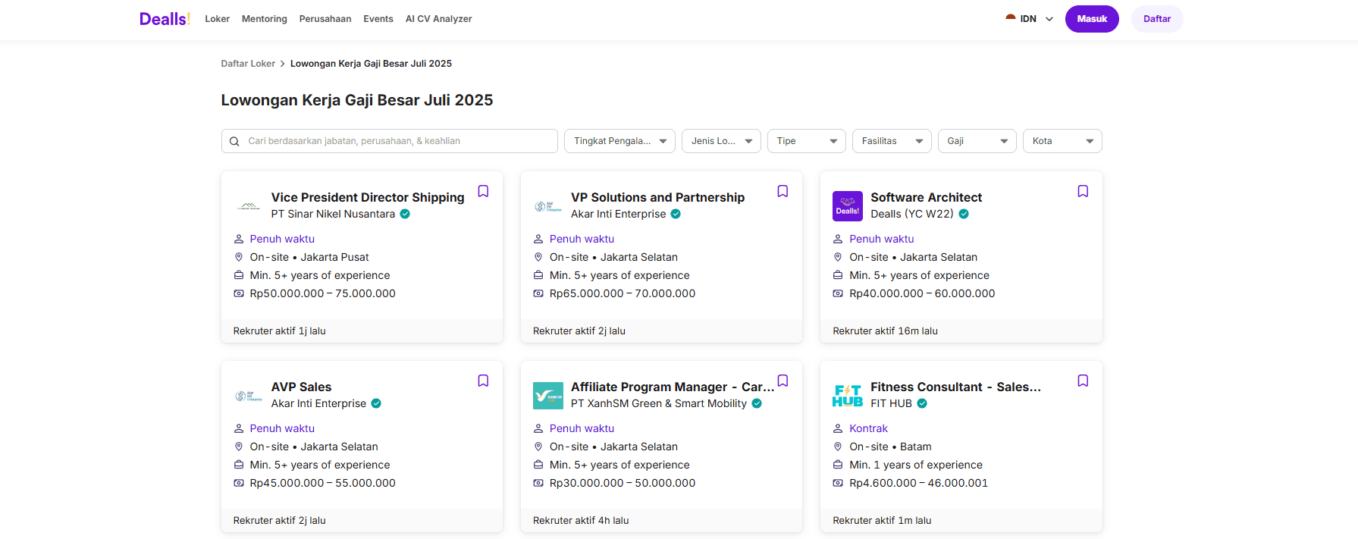Expand the Tipe filter dropdown

(807, 141)
